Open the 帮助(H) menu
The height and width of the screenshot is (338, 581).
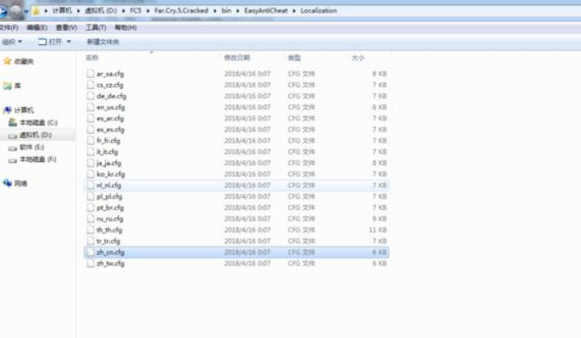point(126,28)
